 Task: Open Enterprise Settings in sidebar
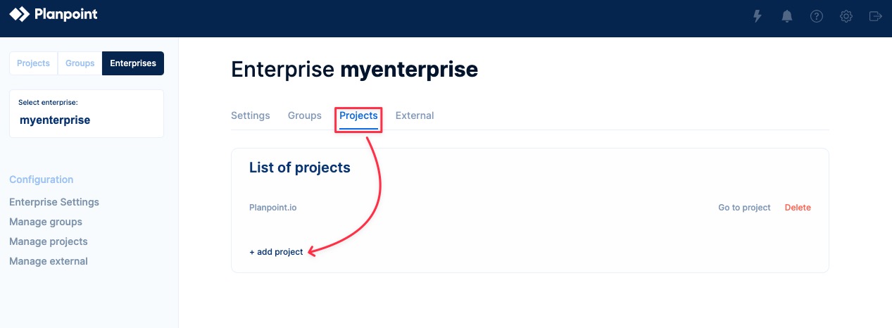coord(54,202)
